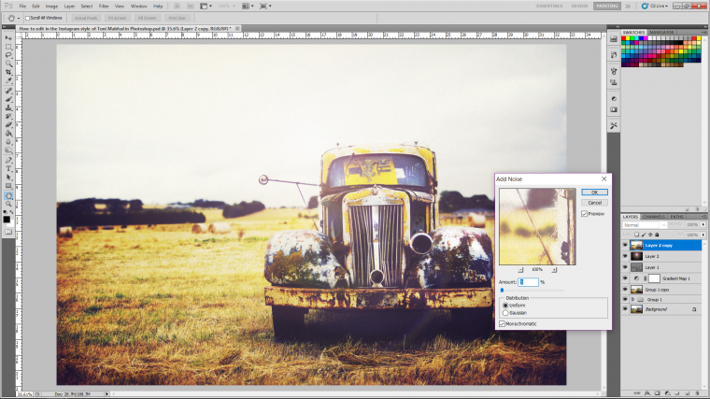Select the Pen tool
Image resolution: width=710 pixels, height=399 pixels.
(x=8, y=161)
